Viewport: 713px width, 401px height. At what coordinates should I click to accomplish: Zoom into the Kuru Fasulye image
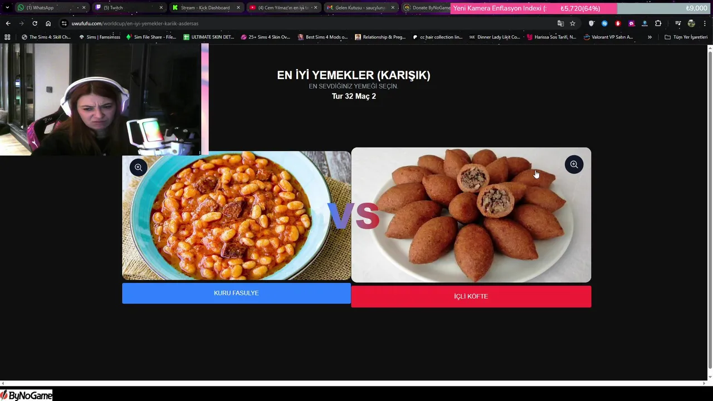[138, 167]
